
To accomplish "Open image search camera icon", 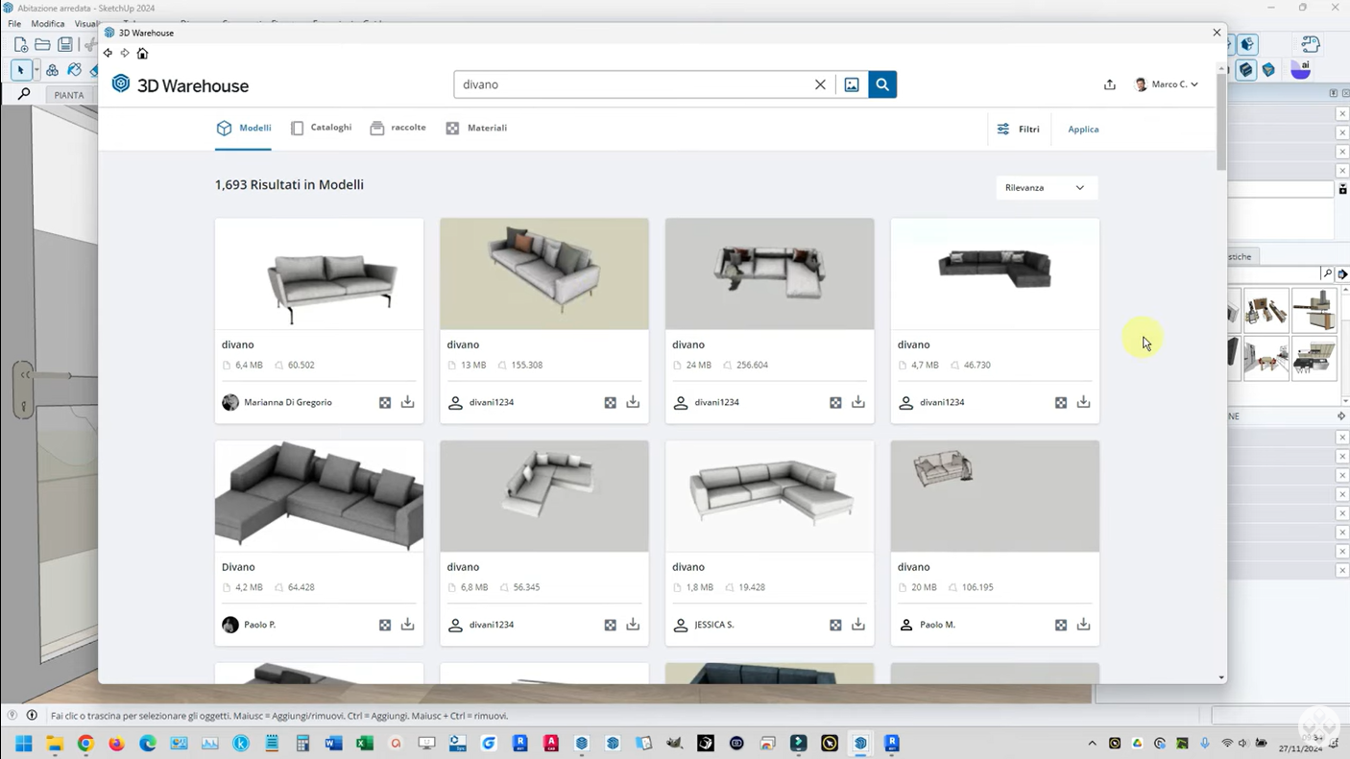I will point(852,84).
